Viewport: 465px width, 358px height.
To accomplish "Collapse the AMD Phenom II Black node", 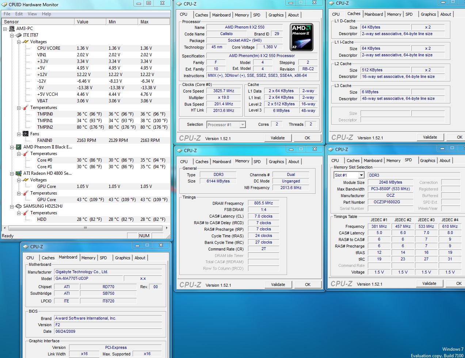I will point(12,147).
